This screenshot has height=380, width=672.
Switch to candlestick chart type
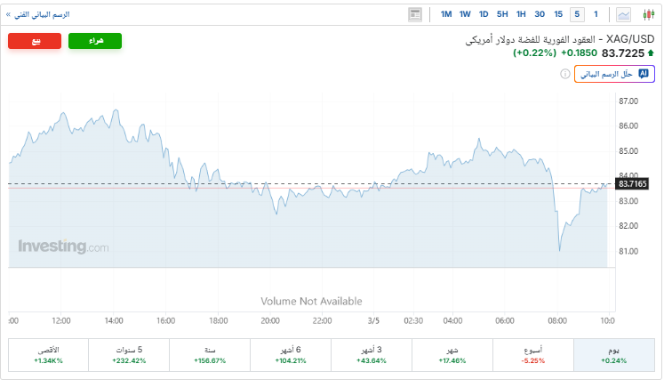pyautogui.click(x=648, y=14)
